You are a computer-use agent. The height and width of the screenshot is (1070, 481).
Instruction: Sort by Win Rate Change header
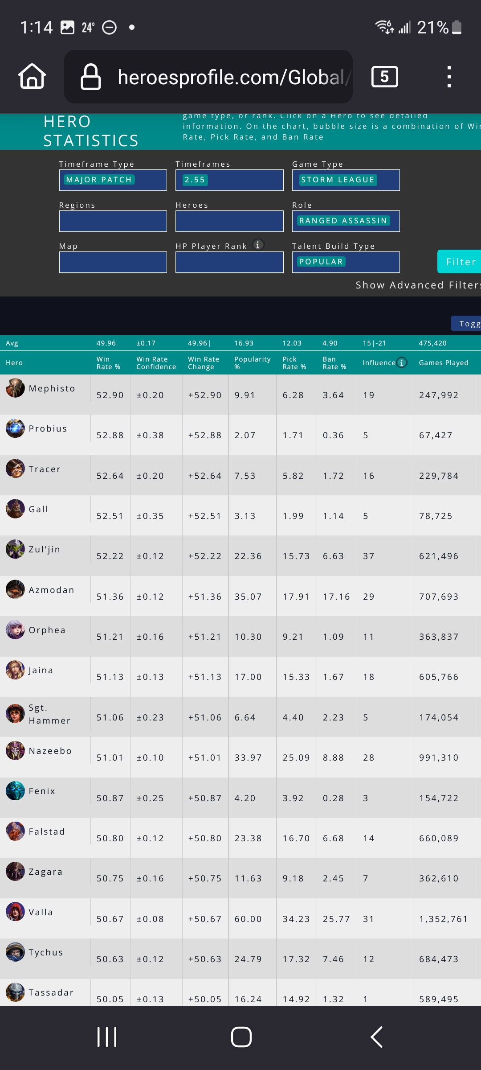pyautogui.click(x=204, y=363)
